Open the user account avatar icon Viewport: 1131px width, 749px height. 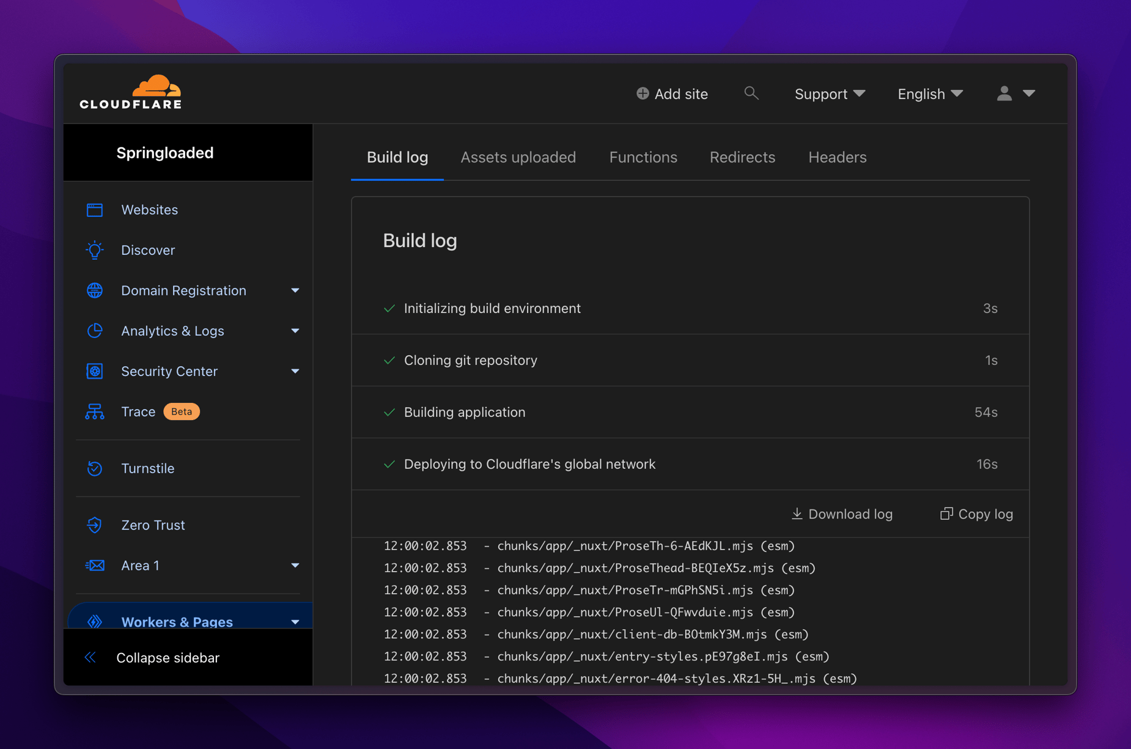pyautogui.click(x=1003, y=94)
